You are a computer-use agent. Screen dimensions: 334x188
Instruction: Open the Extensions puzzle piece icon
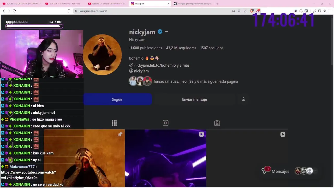301,11
